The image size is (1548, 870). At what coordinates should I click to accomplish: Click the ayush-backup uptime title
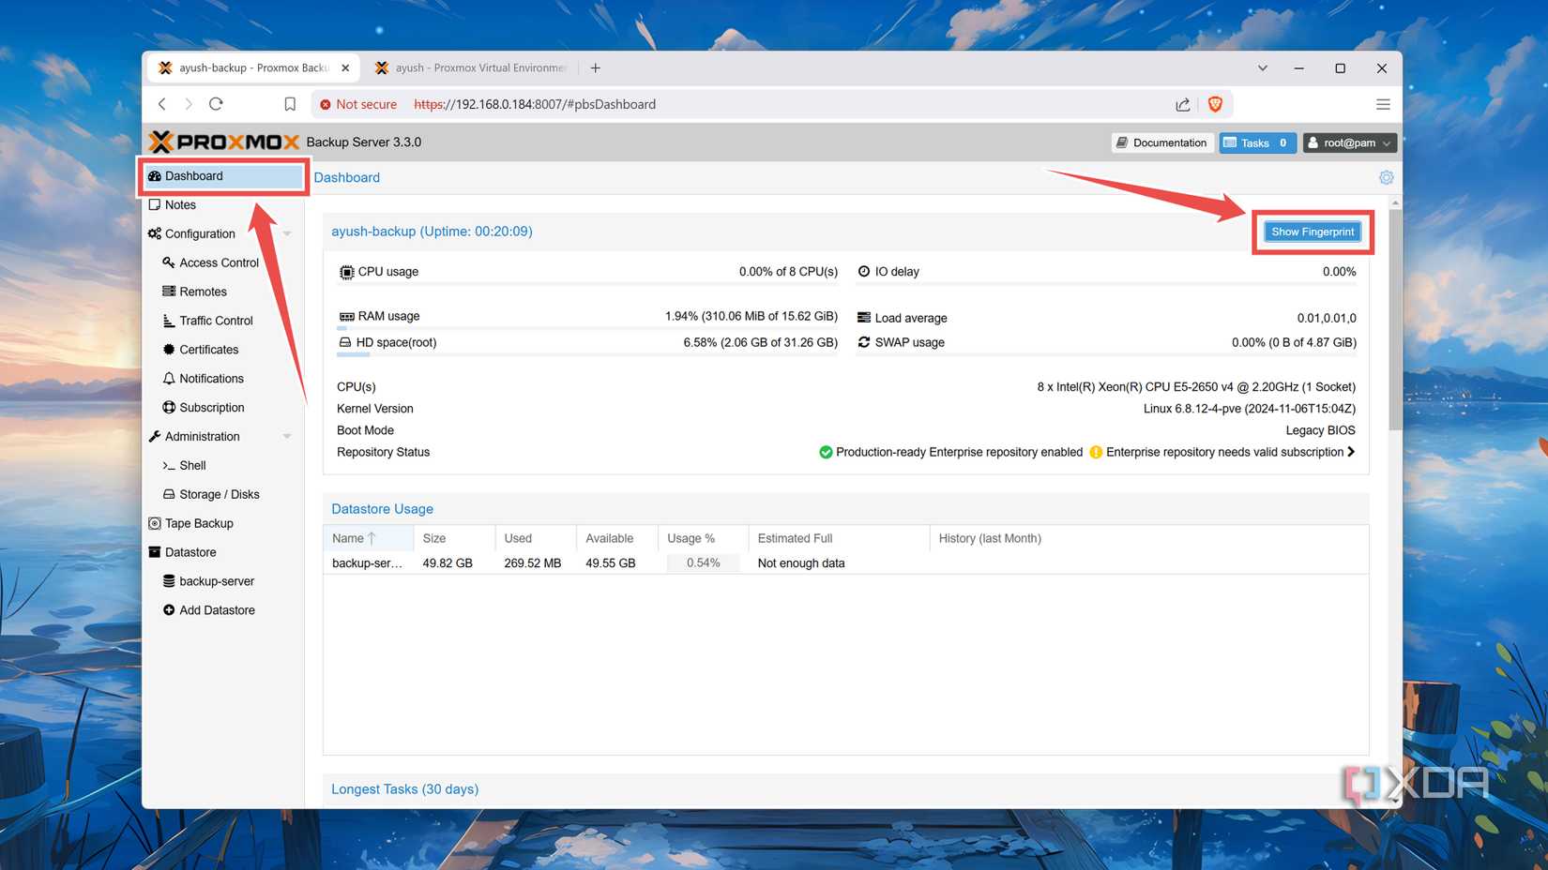point(432,232)
